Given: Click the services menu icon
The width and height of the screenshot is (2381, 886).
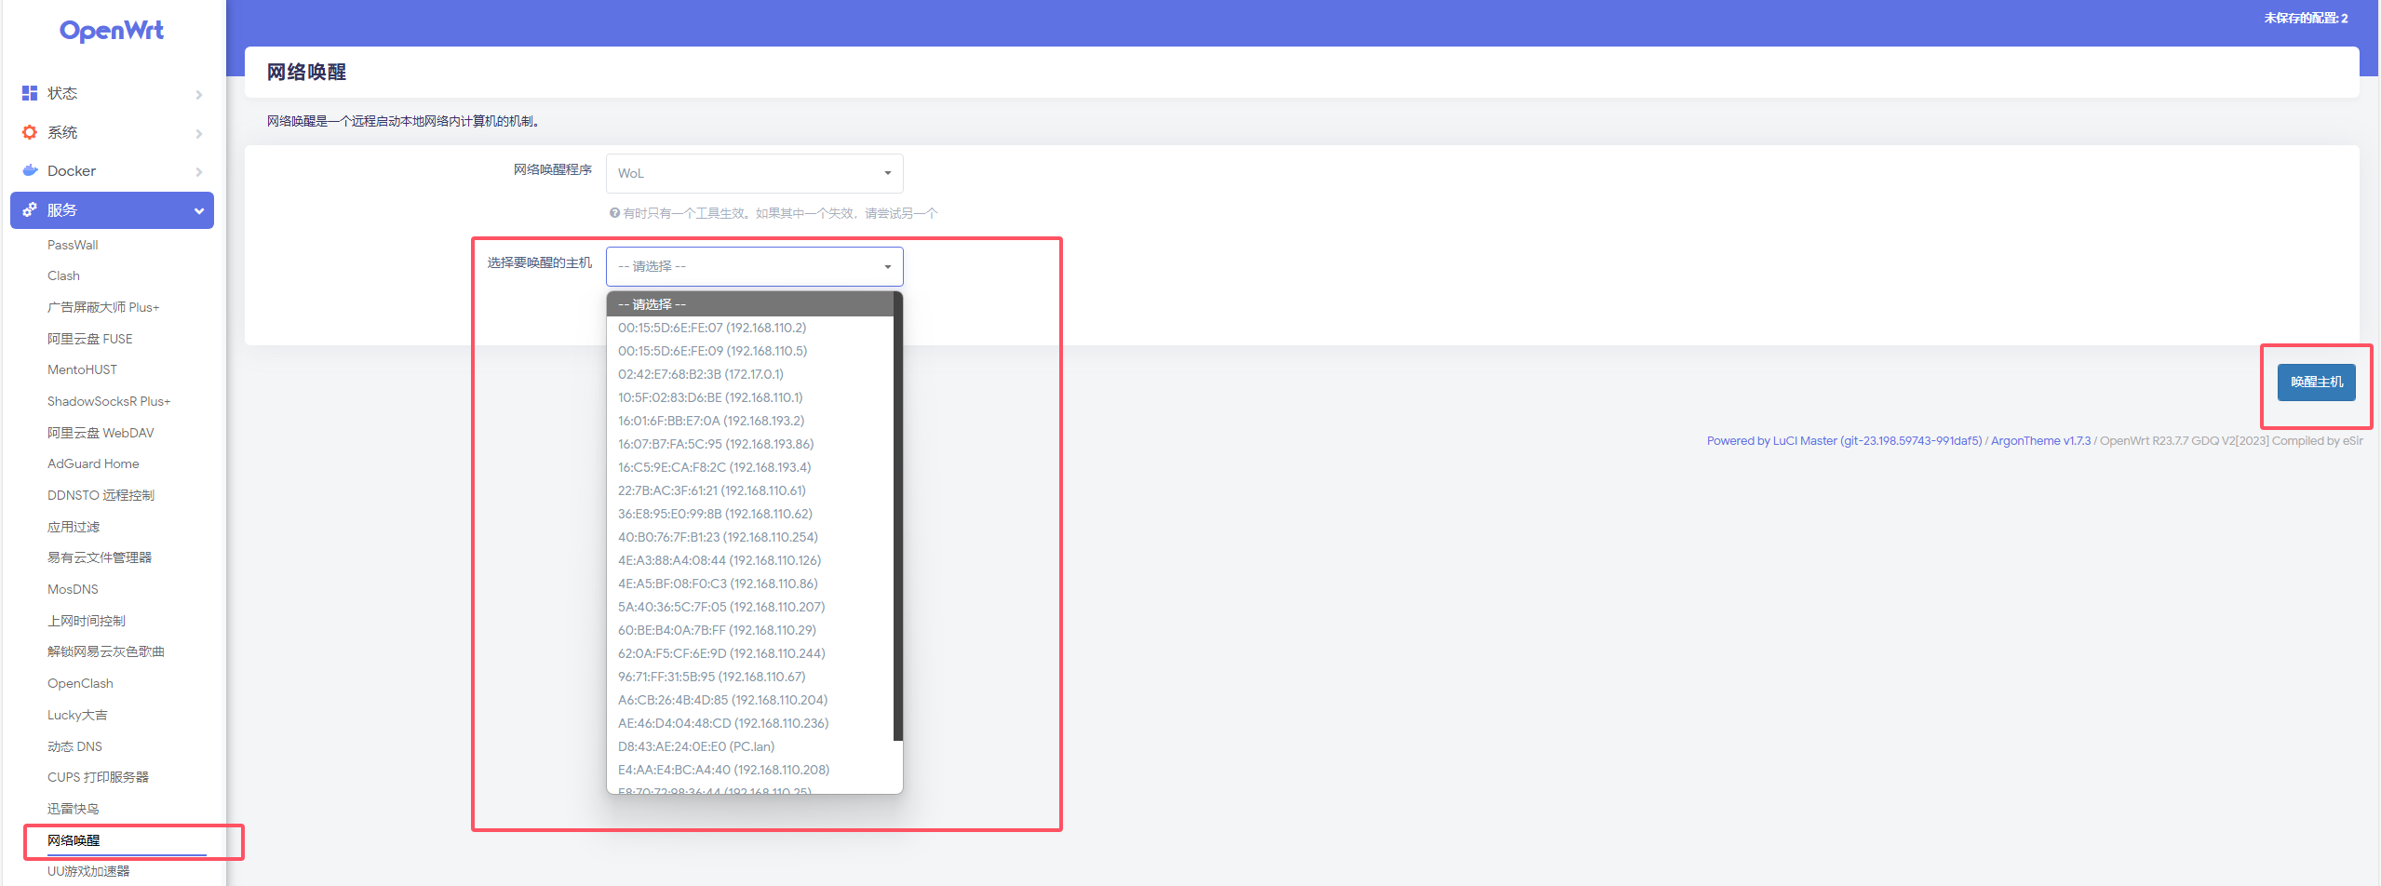Looking at the screenshot, I should pyautogui.click(x=30, y=210).
